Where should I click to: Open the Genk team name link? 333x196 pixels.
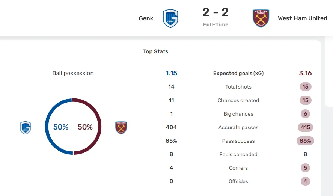click(x=146, y=18)
